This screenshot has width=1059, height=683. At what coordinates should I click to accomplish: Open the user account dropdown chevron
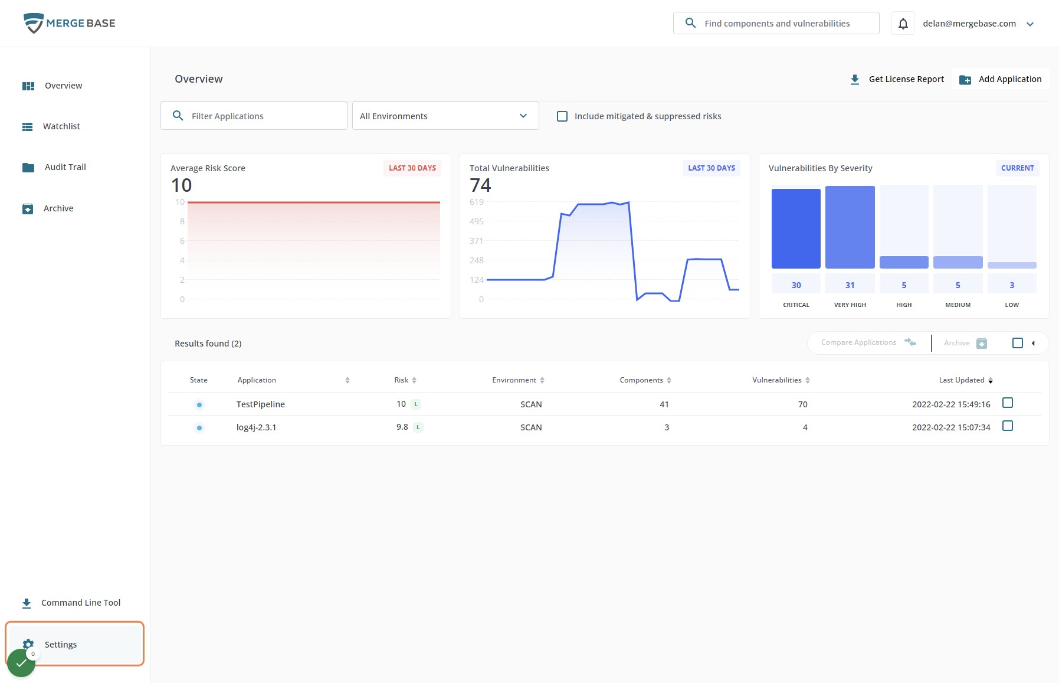pyautogui.click(x=1030, y=24)
